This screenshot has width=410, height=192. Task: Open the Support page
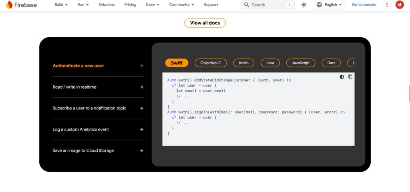point(211,5)
